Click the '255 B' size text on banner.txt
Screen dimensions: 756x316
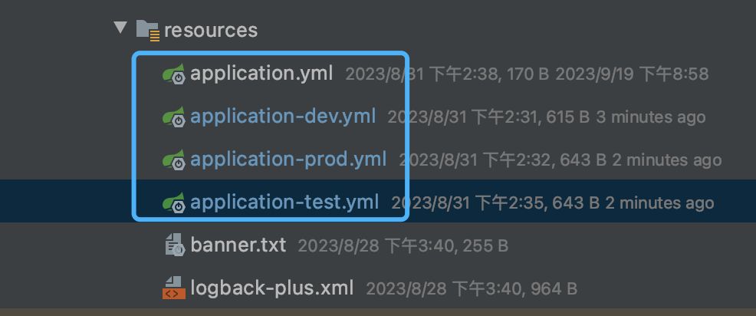tap(485, 246)
